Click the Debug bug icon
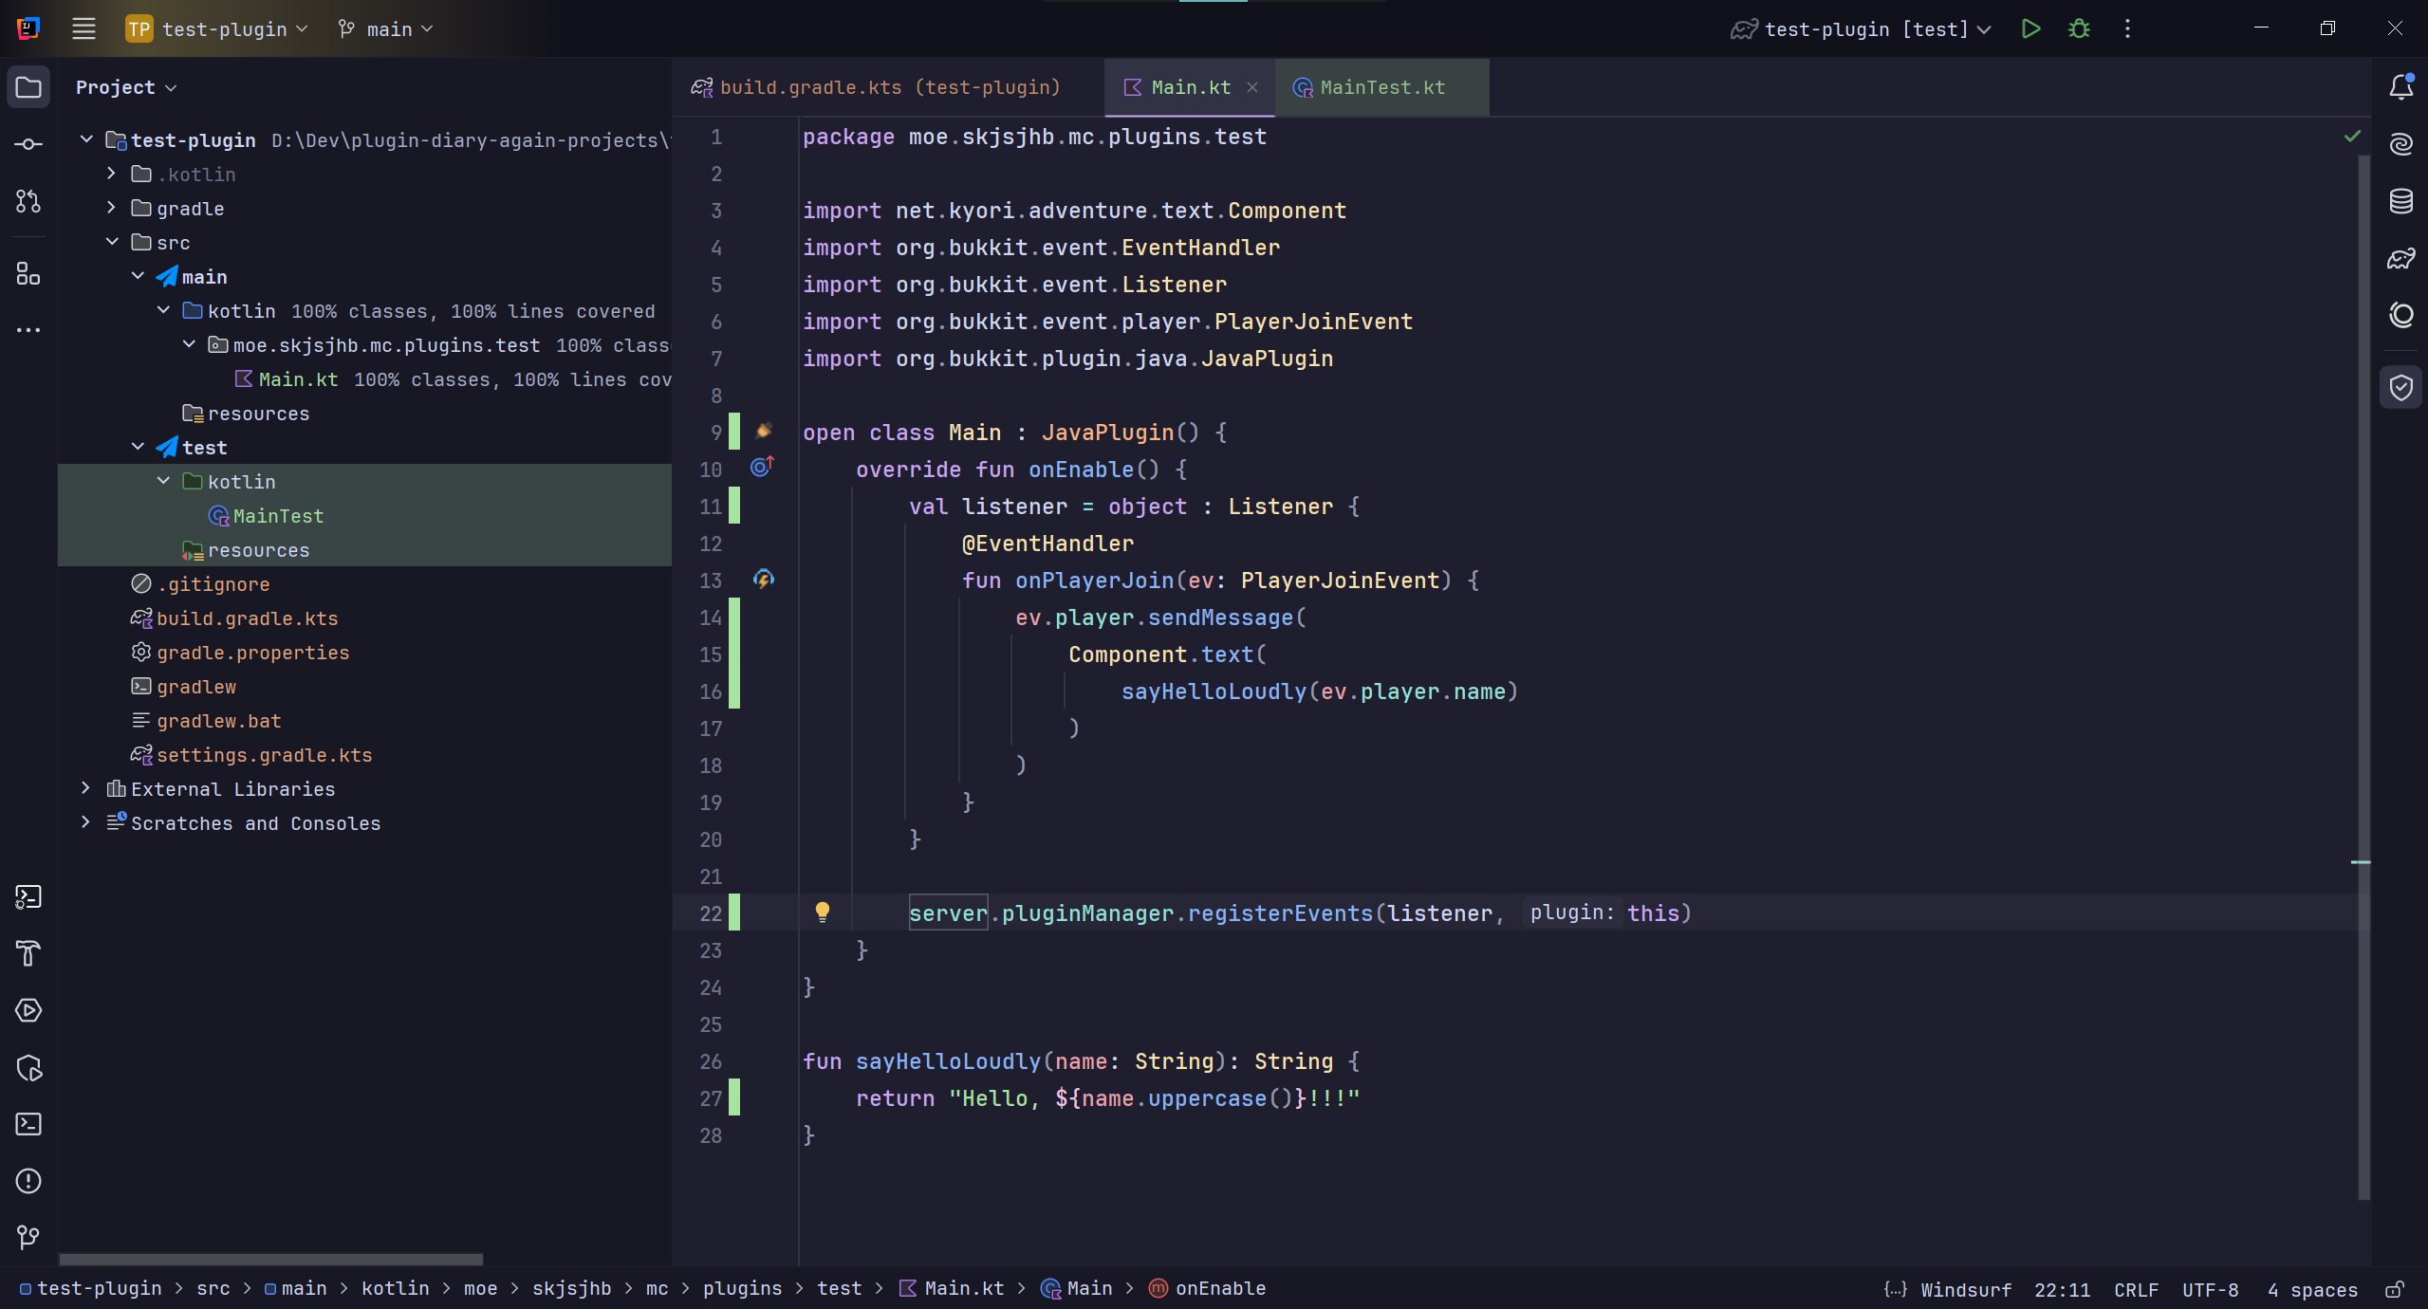2428x1309 pixels. point(2079,28)
